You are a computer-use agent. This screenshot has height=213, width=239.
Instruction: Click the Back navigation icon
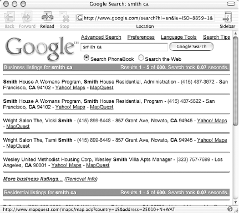pos(9,17)
